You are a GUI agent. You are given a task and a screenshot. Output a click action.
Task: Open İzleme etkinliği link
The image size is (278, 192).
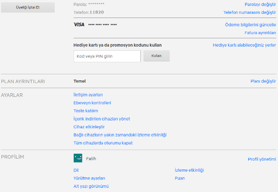[x=190, y=170]
